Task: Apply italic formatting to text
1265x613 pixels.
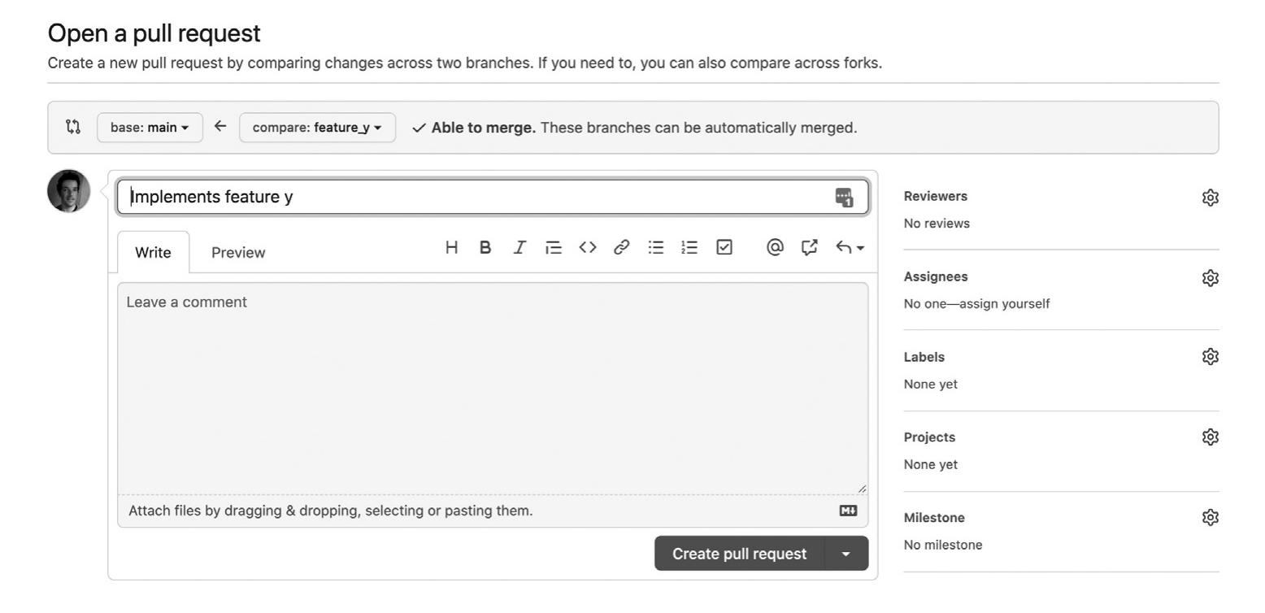Action: click(x=519, y=248)
